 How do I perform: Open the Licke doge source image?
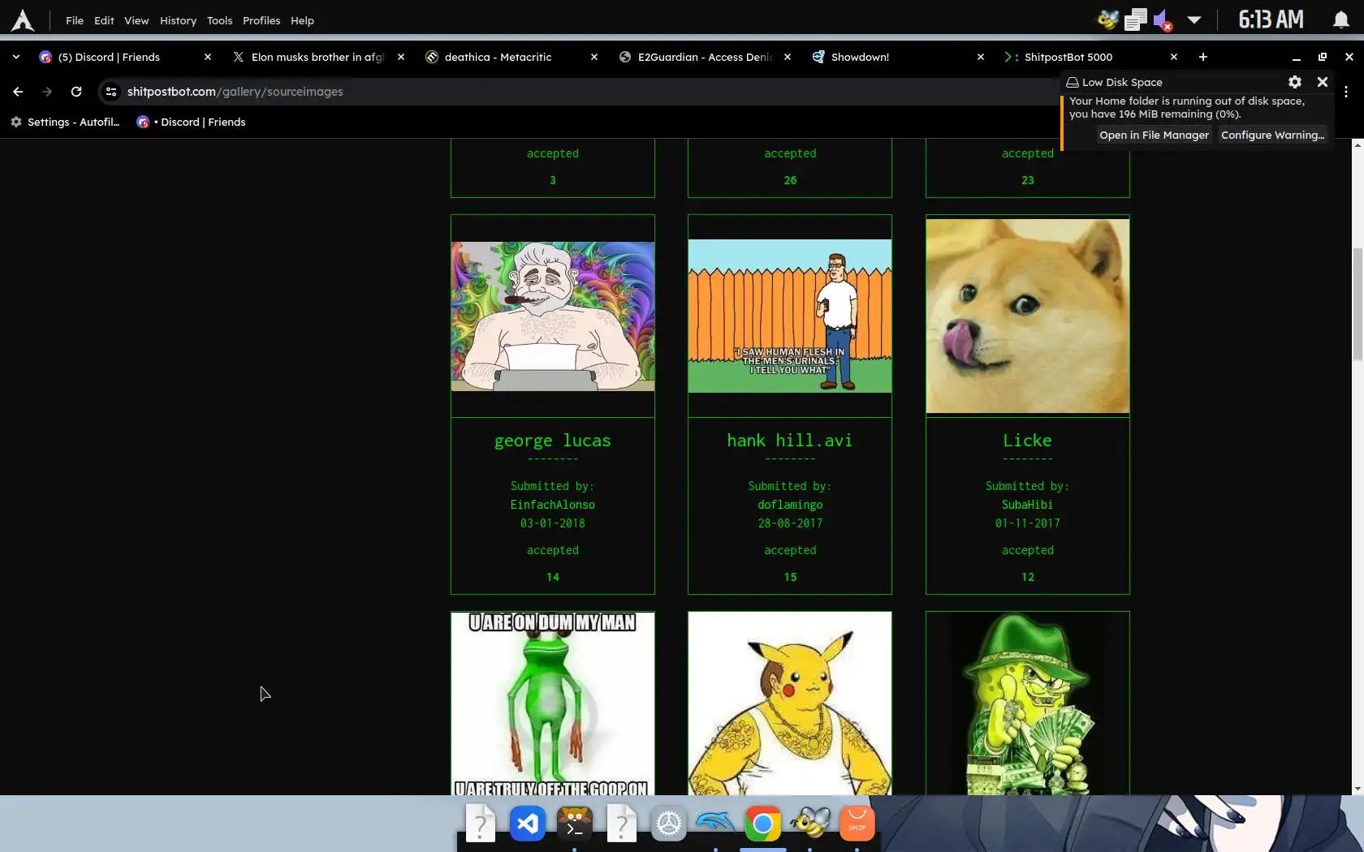(1028, 316)
